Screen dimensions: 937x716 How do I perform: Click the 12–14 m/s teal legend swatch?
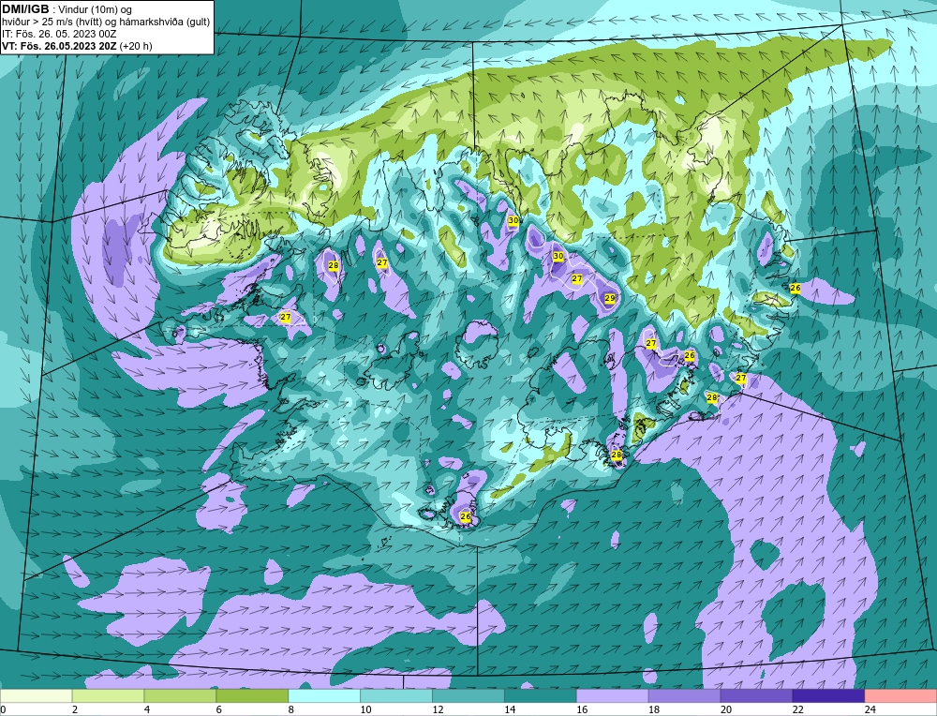468,696
